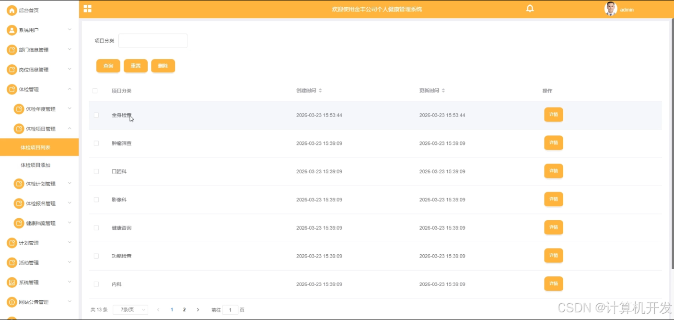Click the 项目分类 search input
The width and height of the screenshot is (674, 320).
[x=153, y=41]
